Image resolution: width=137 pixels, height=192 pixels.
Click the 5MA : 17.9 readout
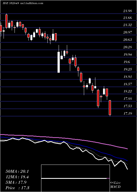16,182
